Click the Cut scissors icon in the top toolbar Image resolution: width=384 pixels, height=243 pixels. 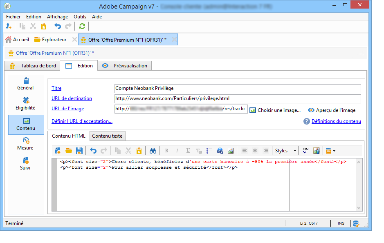tap(33, 26)
